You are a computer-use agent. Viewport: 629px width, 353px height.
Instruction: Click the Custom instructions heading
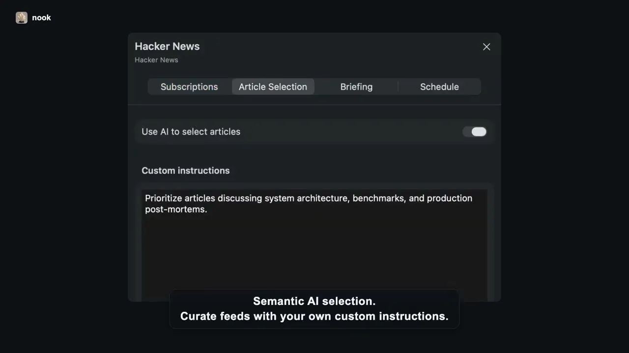(x=186, y=171)
